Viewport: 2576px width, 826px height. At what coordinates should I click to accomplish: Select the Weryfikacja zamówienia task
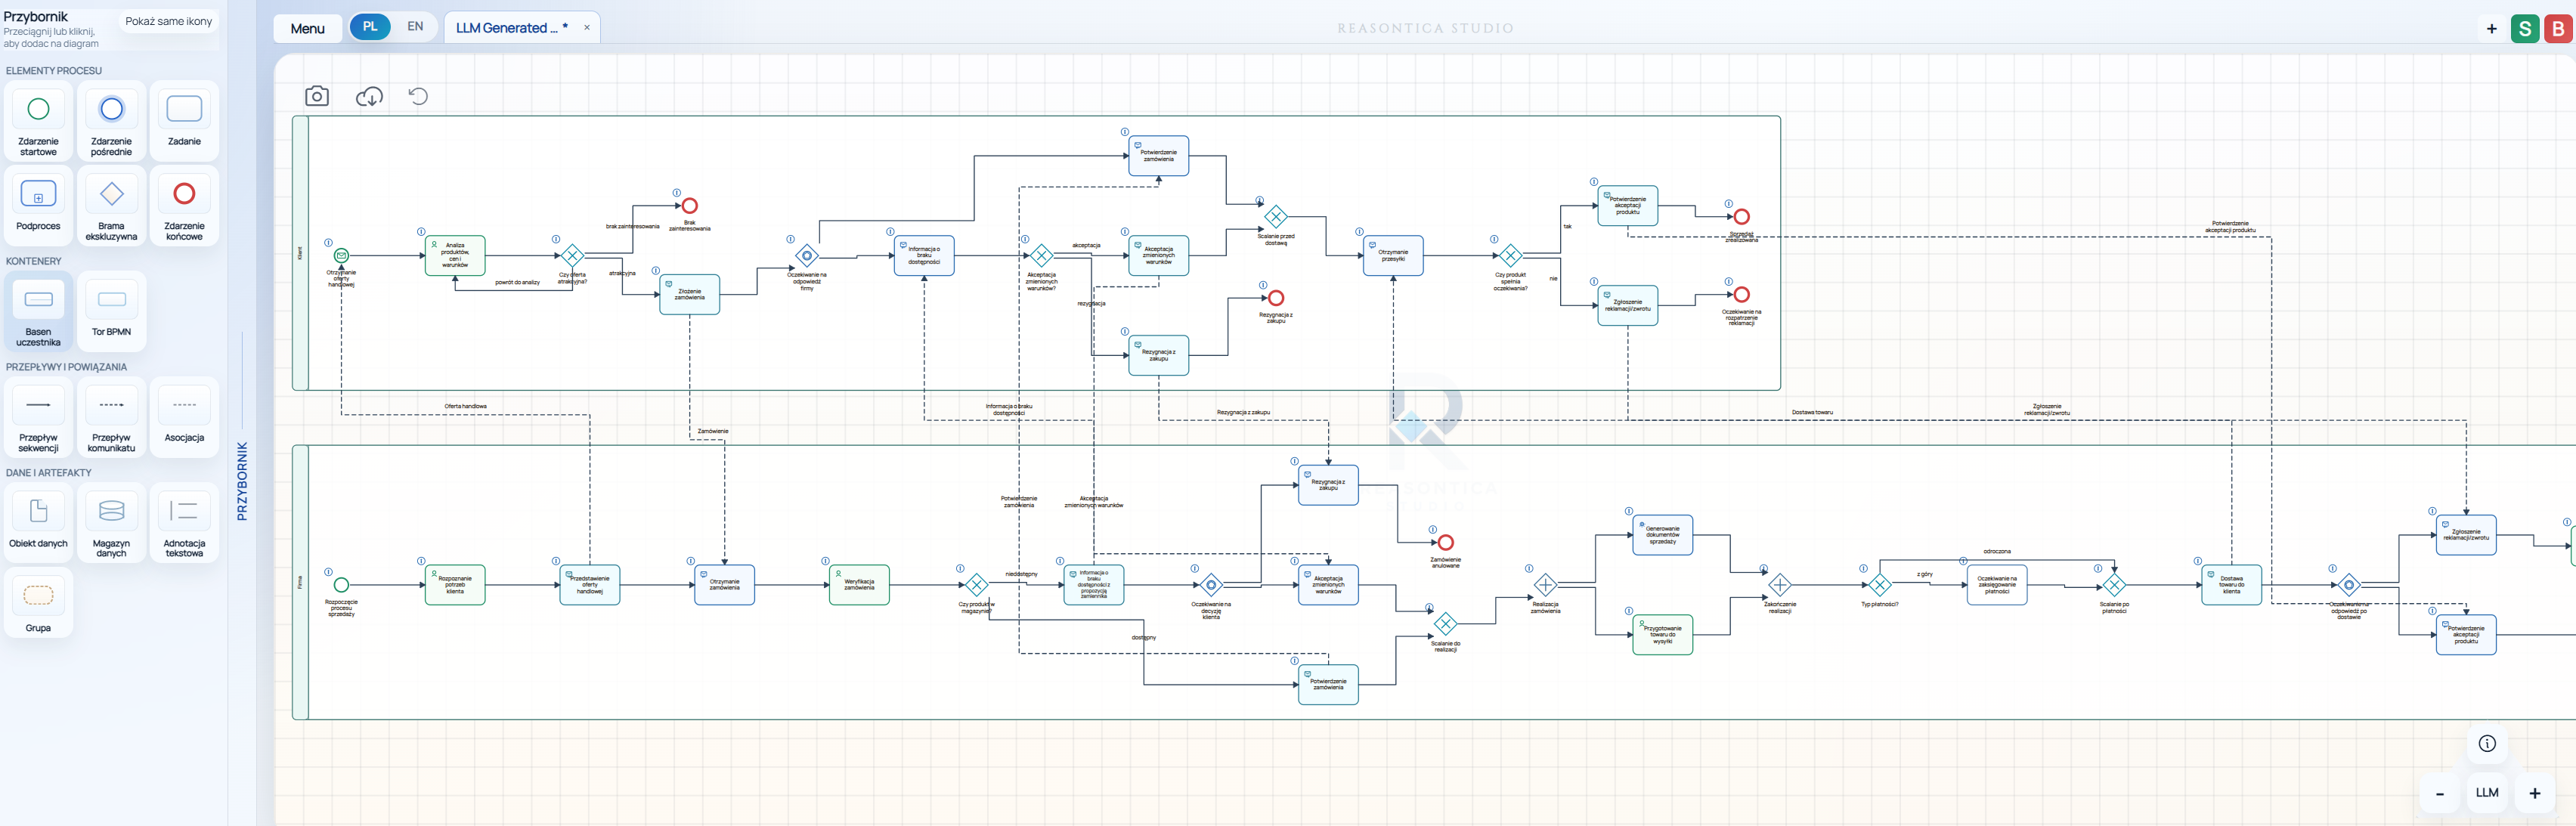pyautogui.click(x=859, y=585)
